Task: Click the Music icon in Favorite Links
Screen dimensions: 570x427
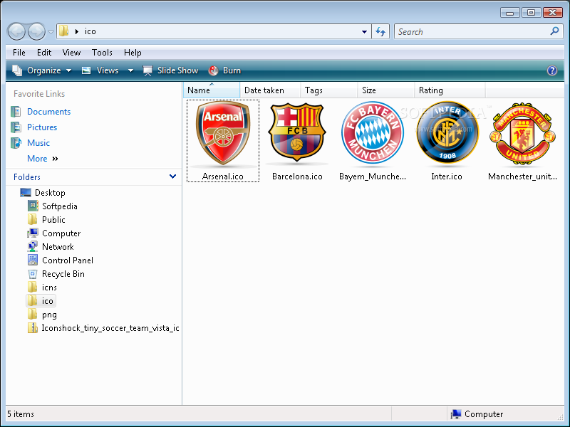Action: coord(16,143)
